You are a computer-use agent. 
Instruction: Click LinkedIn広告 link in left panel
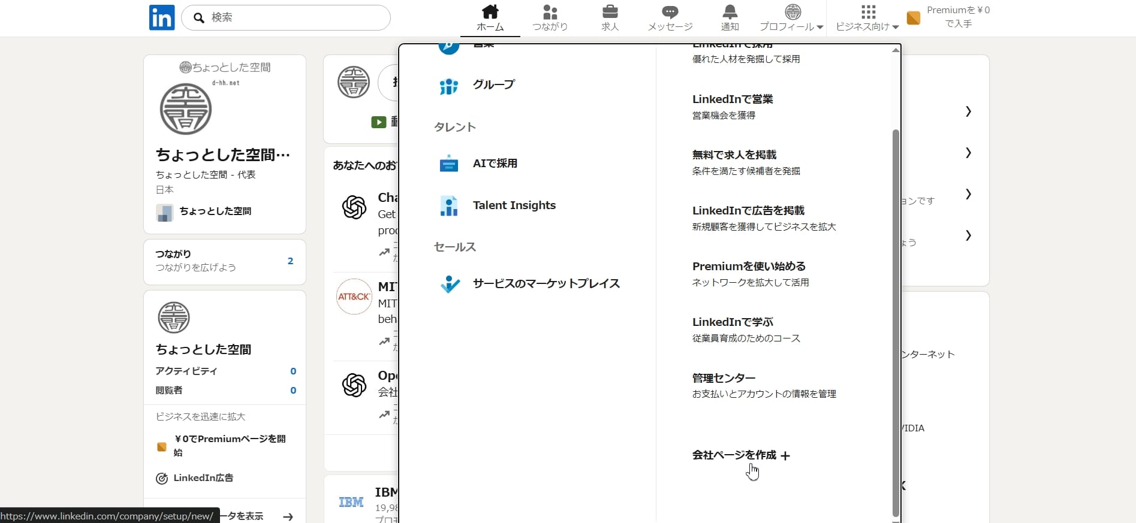pyautogui.click(x=203, y=478)
